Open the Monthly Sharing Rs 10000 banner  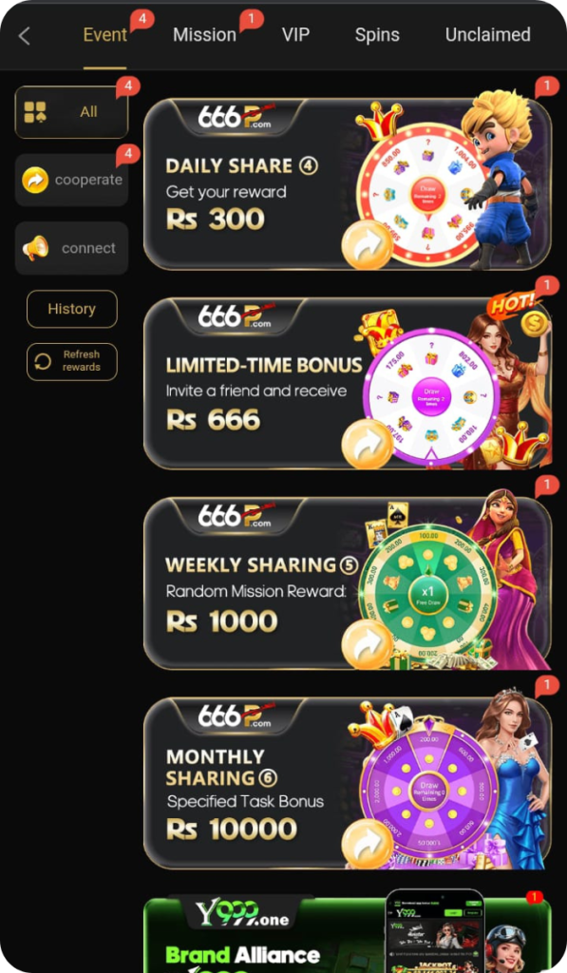click(x=348, y=783)
